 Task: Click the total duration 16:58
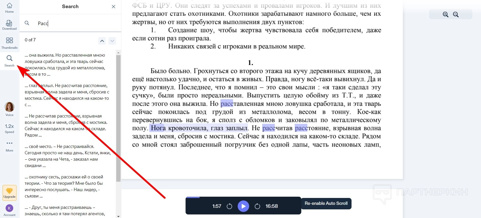click(x=272, y=206)
